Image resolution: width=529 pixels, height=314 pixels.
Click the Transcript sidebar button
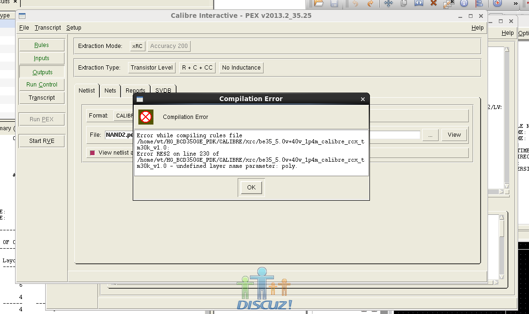point(41,98)
